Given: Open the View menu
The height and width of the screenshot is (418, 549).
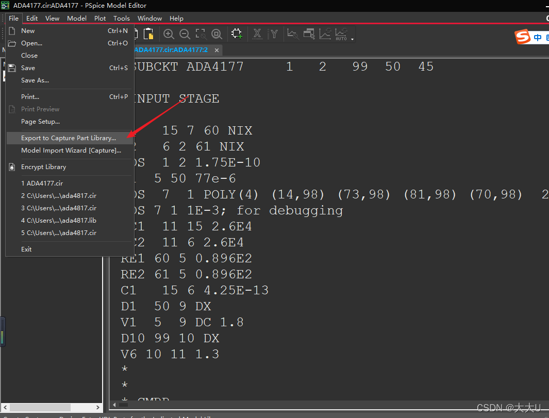Looking at the screenshot, I should click(52, 18).
